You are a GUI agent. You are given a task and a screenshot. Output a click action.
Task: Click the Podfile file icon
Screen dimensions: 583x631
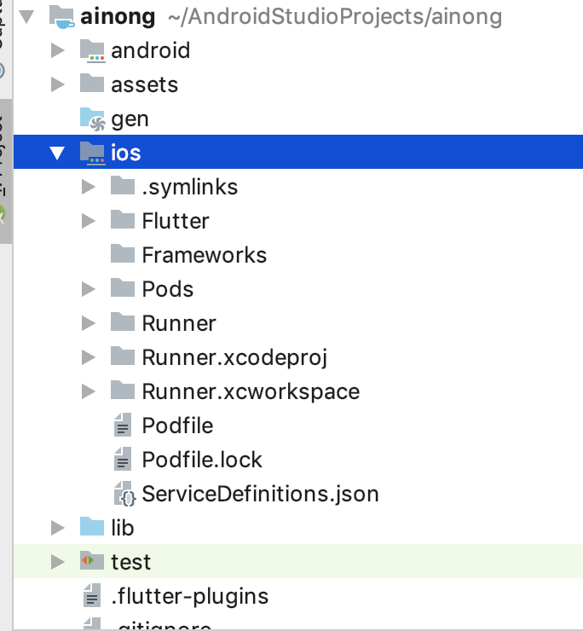pos(123,425)
